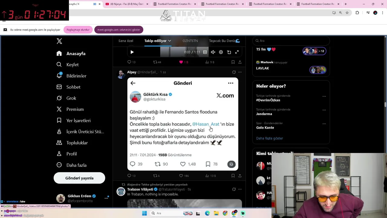Open Sohbet messages

[69, 87]
